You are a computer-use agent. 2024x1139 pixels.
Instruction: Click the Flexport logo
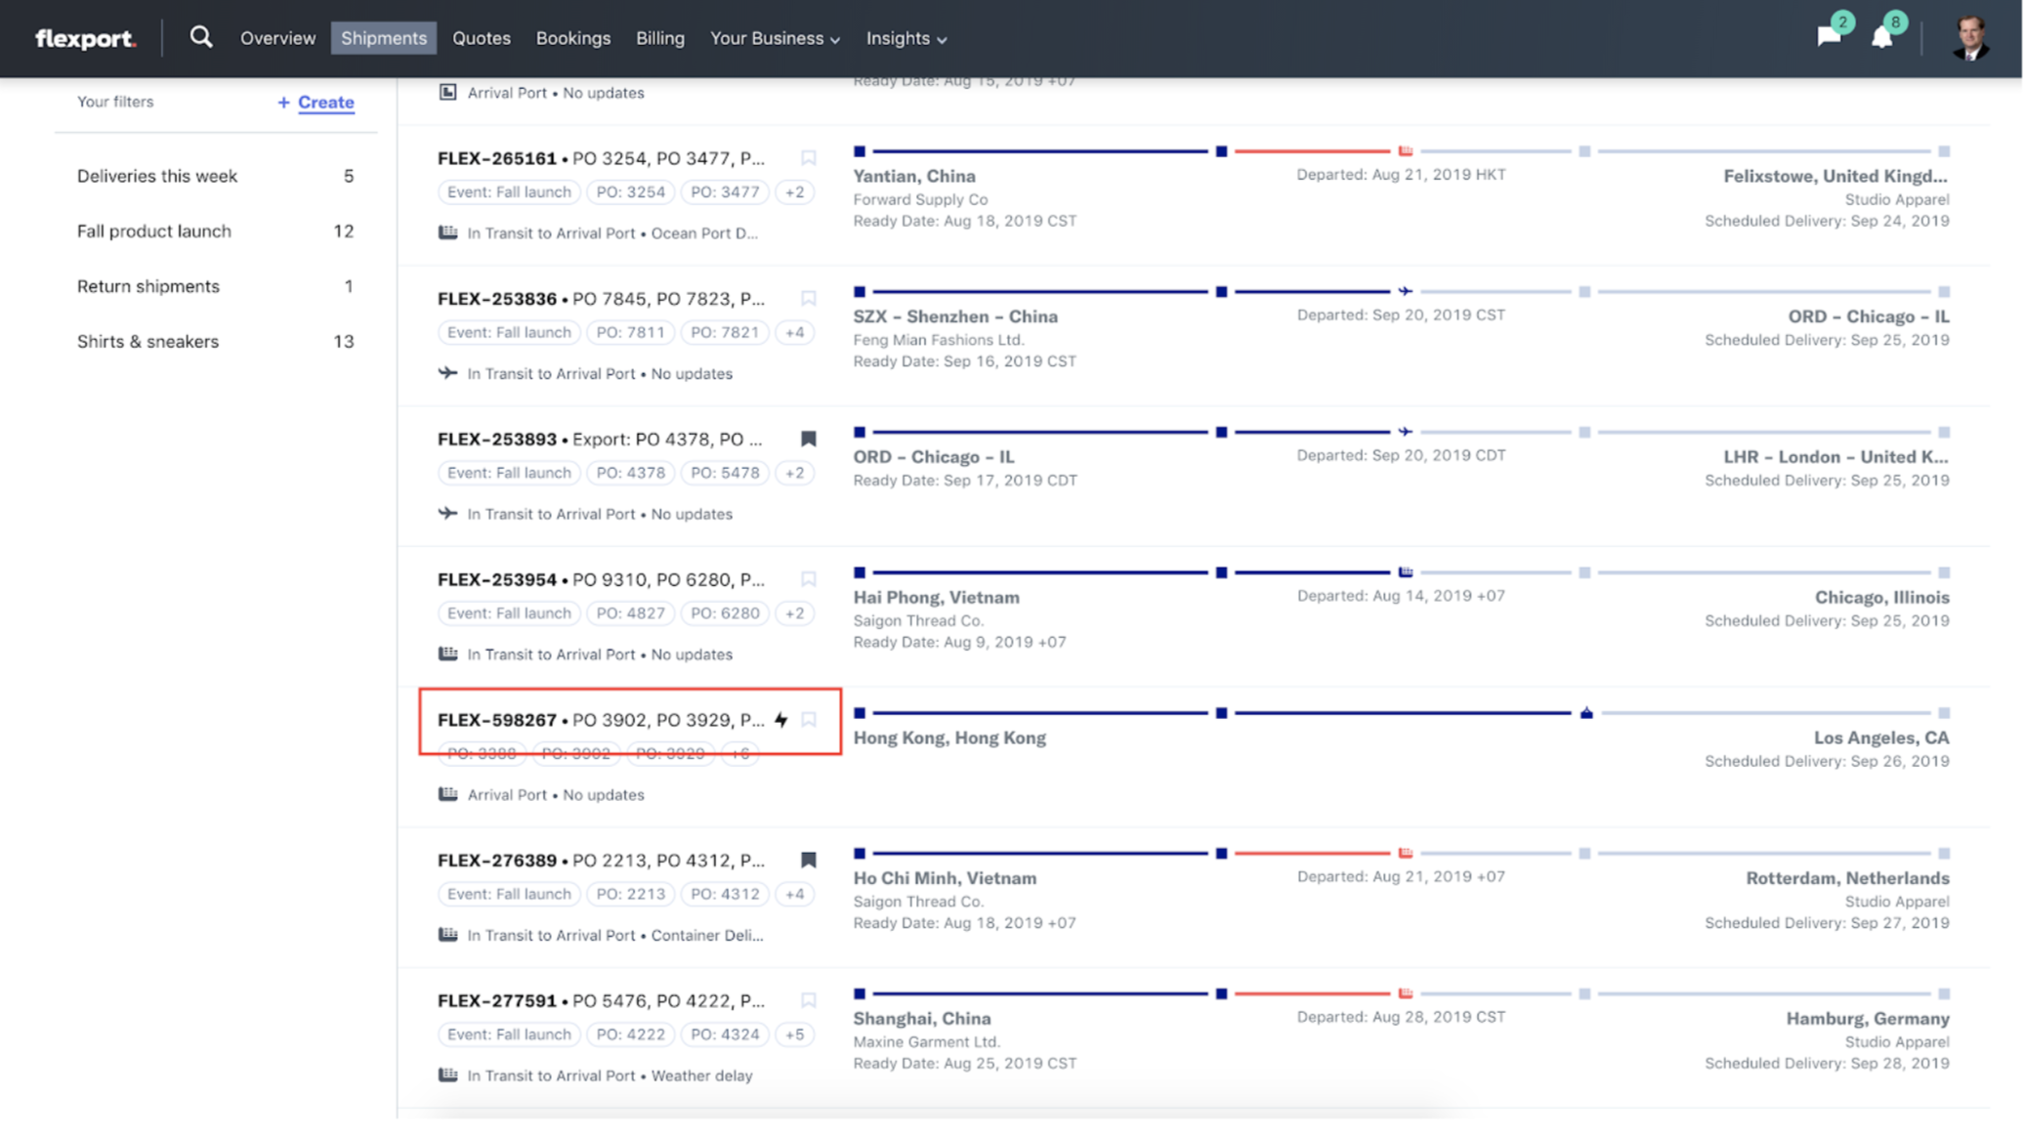coord(85,39)
